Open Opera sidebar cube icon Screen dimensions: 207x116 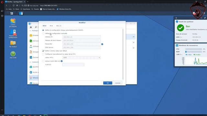(2, 16)
